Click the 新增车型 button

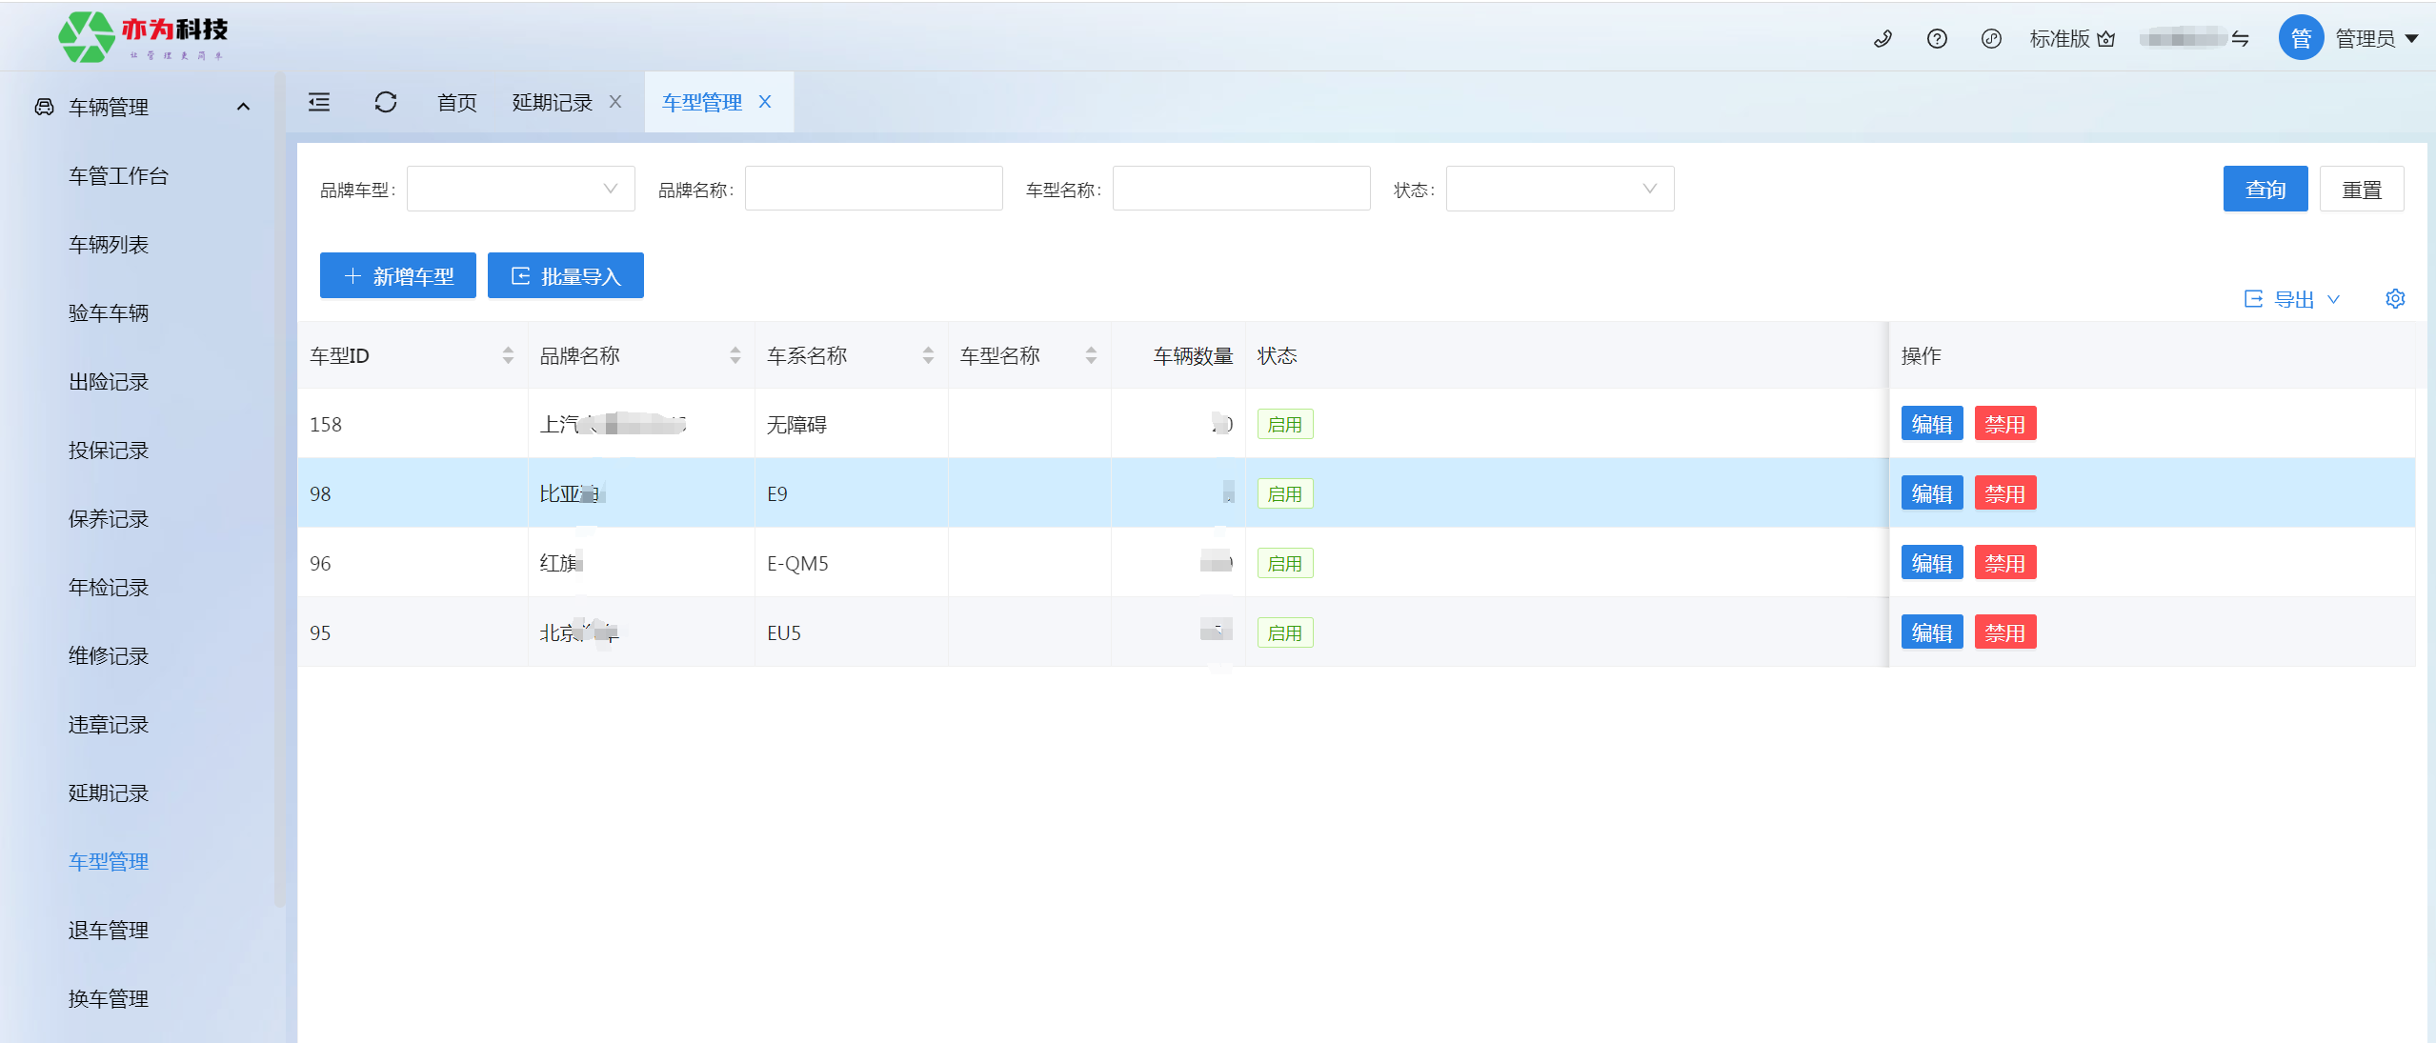(x=398, y=276)
